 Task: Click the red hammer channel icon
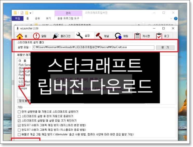point(99,36)
